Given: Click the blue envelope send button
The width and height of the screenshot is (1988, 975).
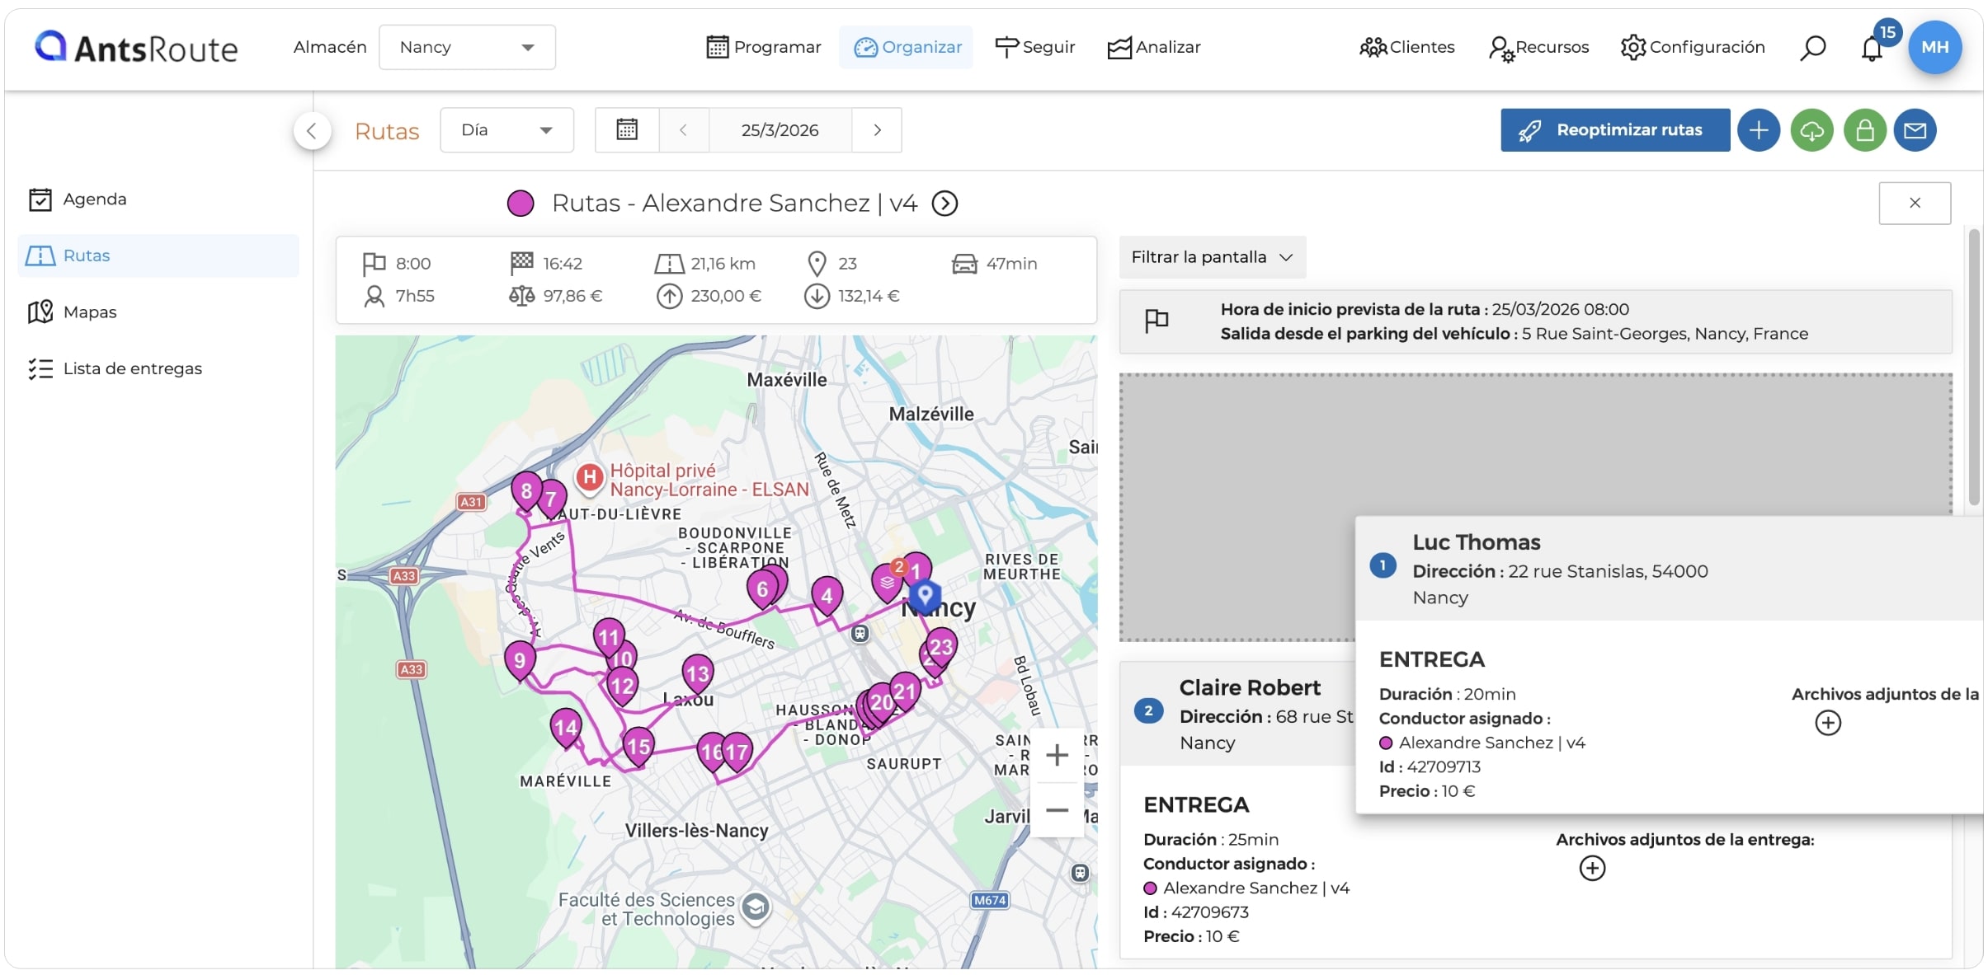Looking at the screenshot, I should click(1915, 130).
